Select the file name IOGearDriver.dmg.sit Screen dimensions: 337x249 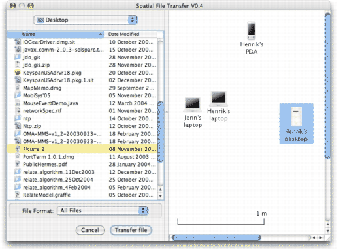click(x=49, y=42)
